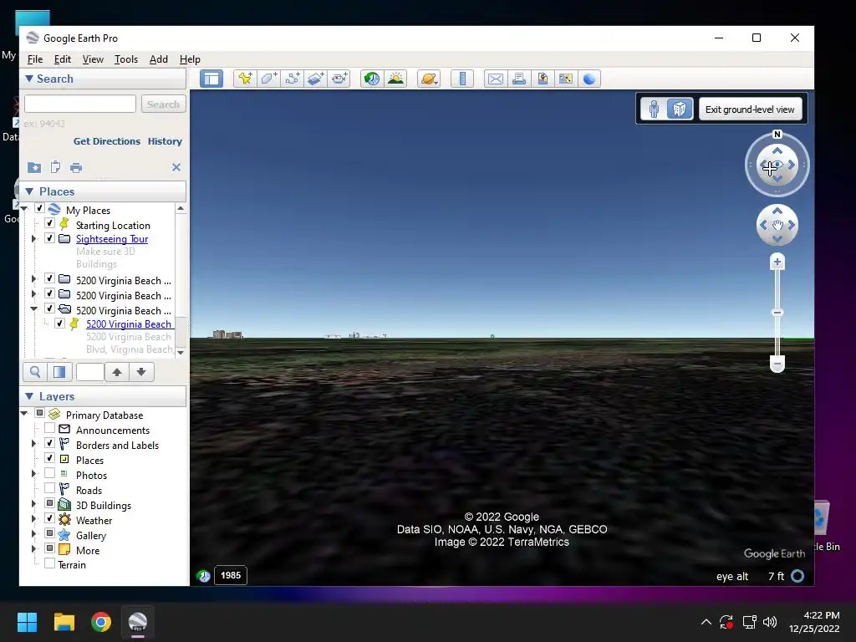
Task: Expand the Borders and Labels layer
Action: [33, 443]
